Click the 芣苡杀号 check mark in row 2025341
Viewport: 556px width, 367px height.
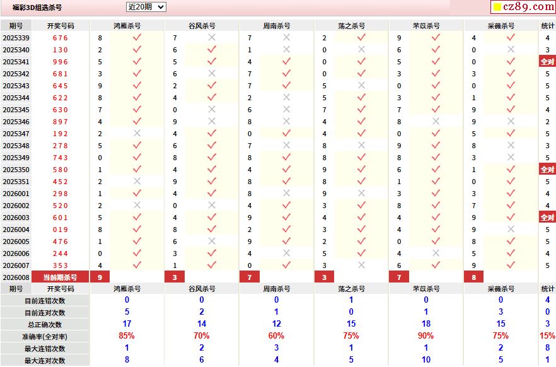pyautogui.click(x=436, y=62)
